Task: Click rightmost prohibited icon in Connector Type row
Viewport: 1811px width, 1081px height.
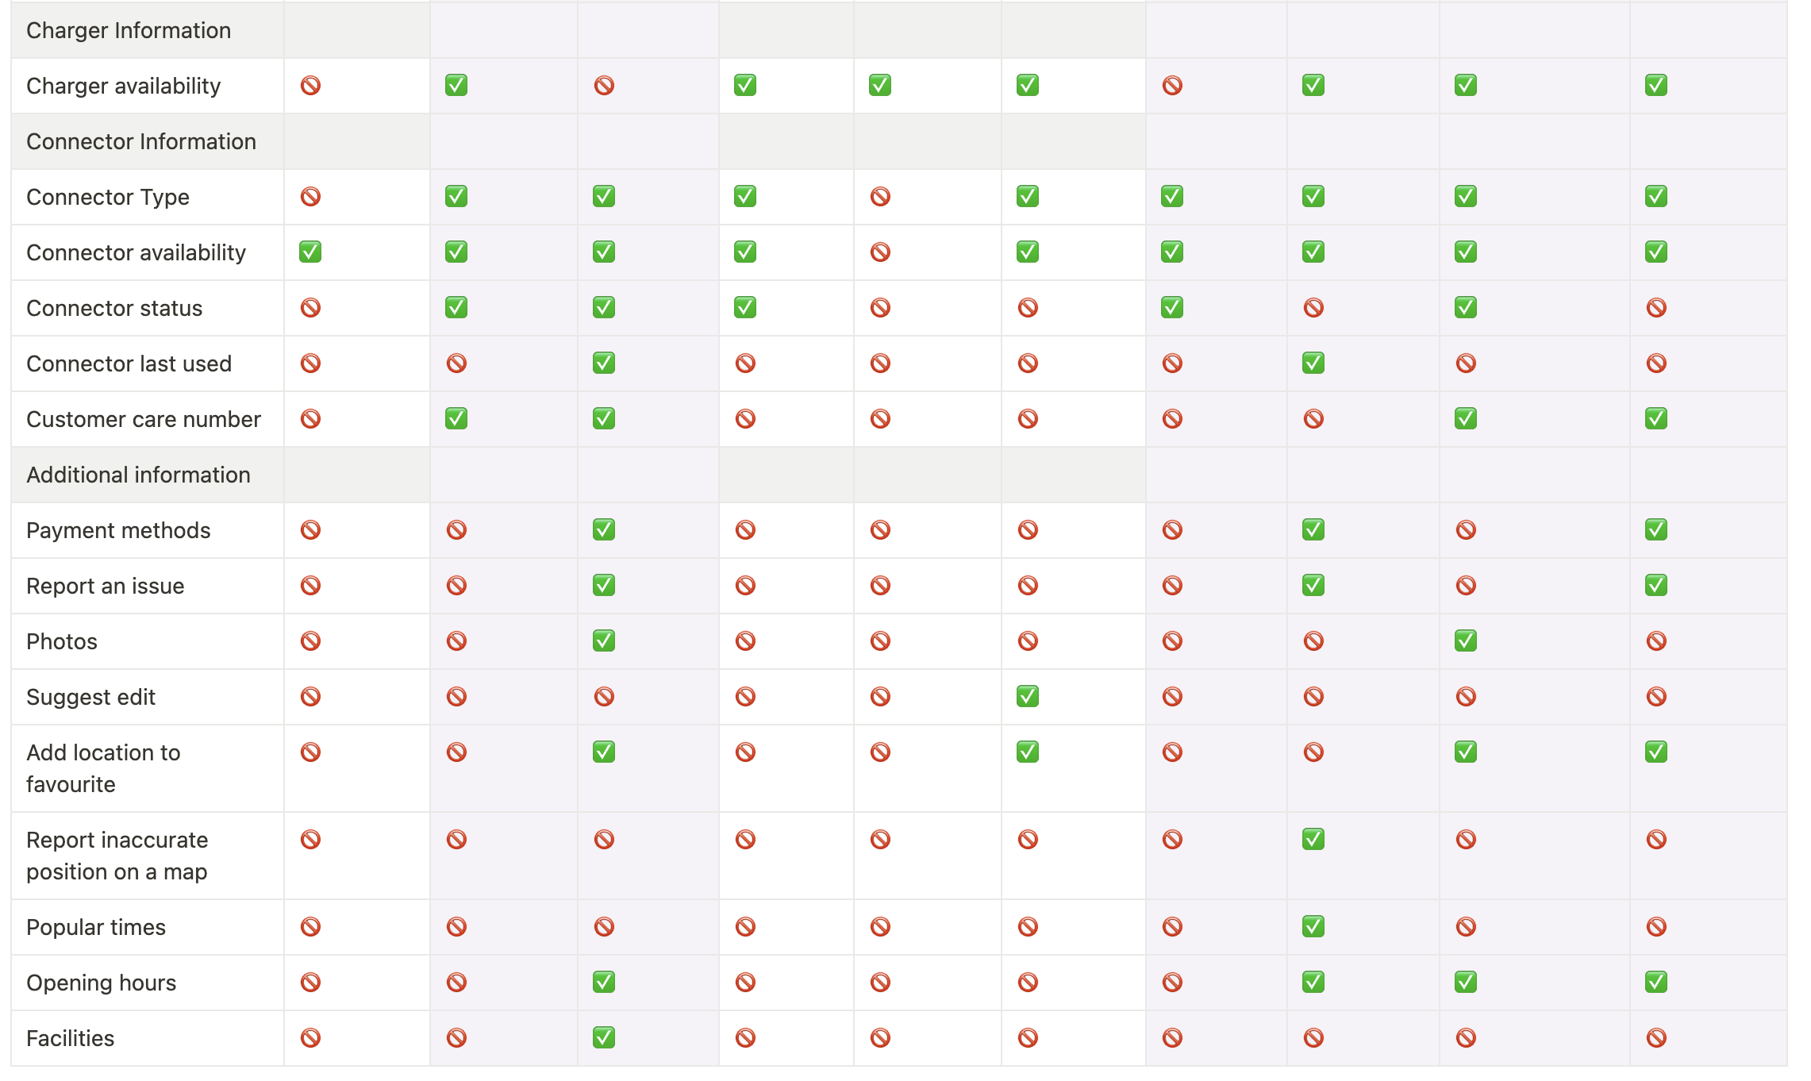Action: point(879,196)
